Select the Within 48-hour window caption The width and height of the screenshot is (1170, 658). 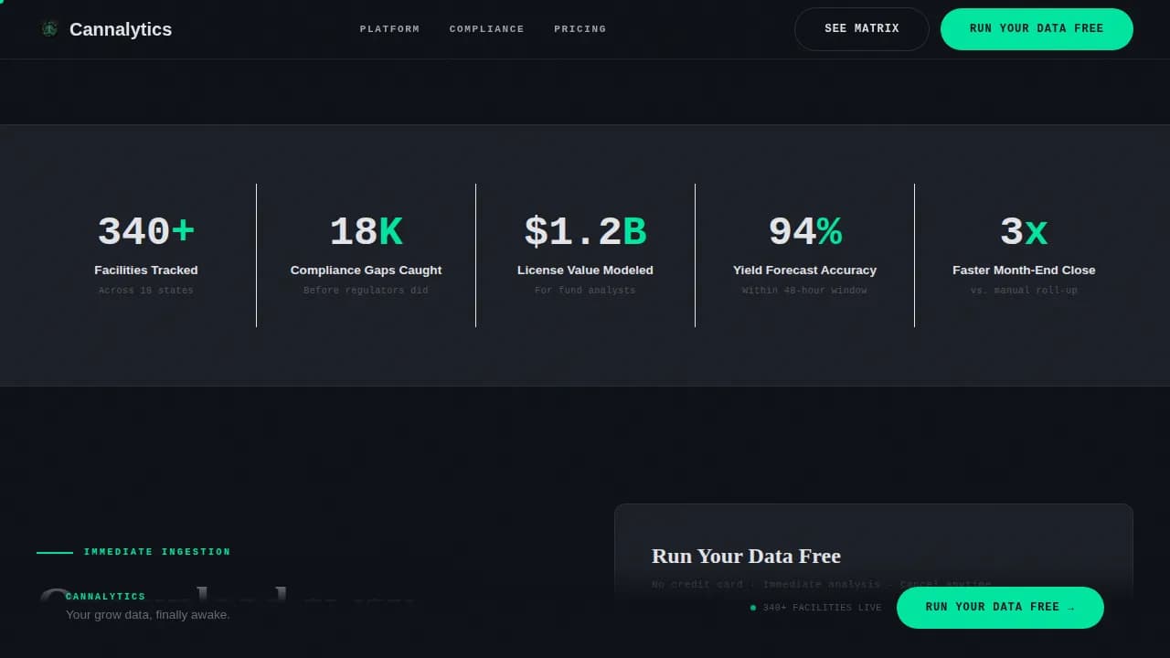pyautogui.click(x=804, y=291)
